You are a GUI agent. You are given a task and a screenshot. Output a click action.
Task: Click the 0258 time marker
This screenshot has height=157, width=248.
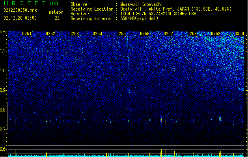pos(192,34)
